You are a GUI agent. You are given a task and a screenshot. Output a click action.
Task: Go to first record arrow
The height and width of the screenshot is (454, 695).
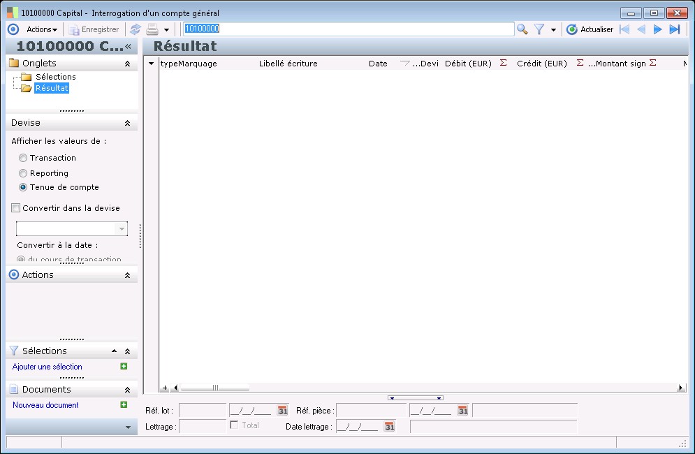pos(624,29)
